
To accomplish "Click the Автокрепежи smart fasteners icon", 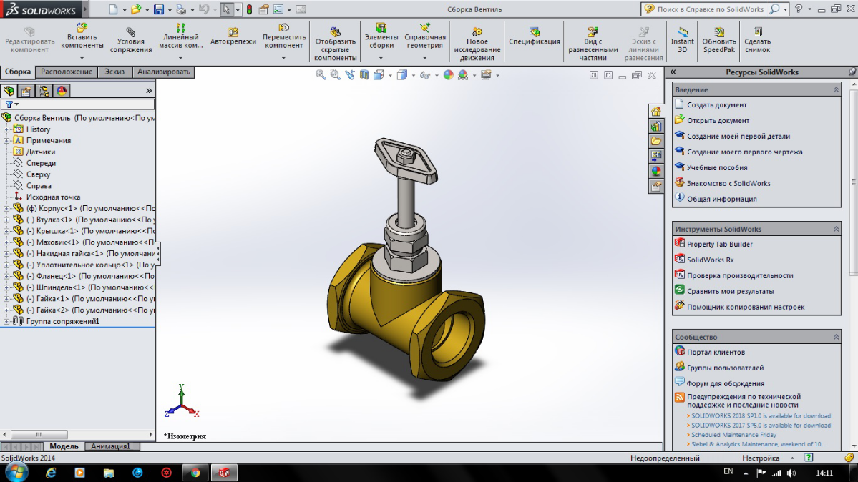I will [233, 37].
